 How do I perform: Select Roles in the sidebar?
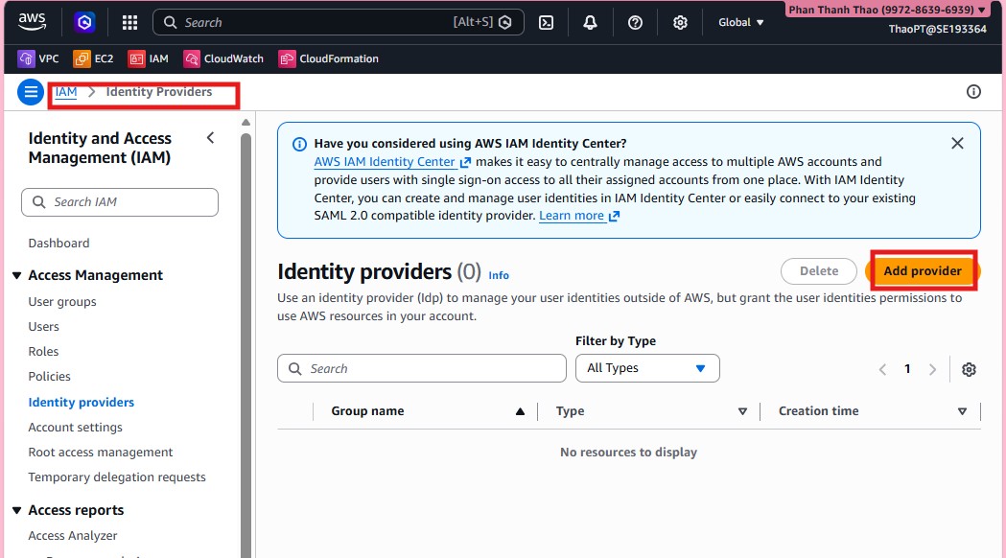tap(43, 352)
